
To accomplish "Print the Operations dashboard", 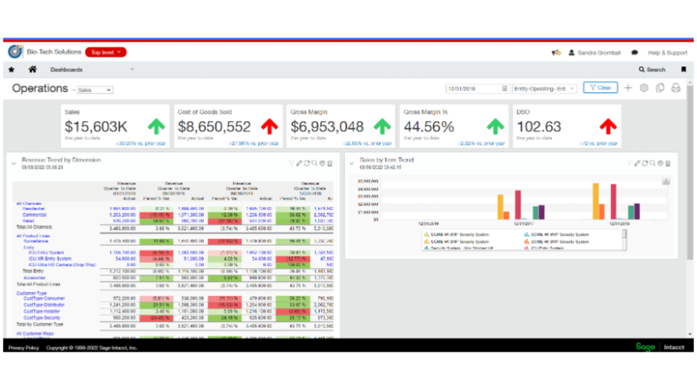I will click(x=676, y=88).
